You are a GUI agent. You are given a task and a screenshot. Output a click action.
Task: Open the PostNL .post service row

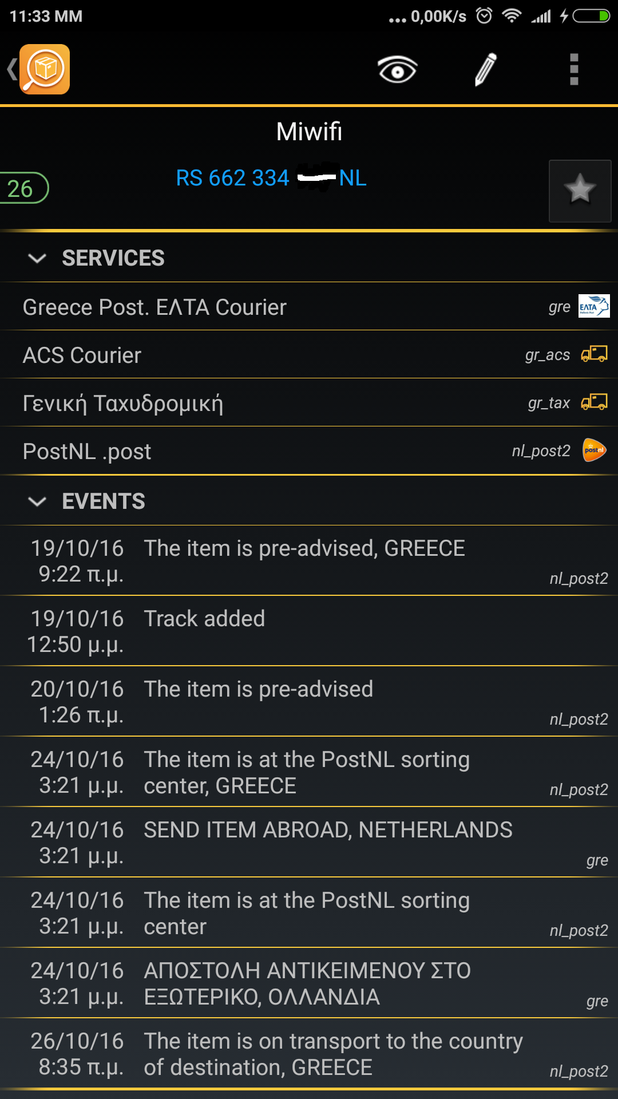tap(87, 452)
